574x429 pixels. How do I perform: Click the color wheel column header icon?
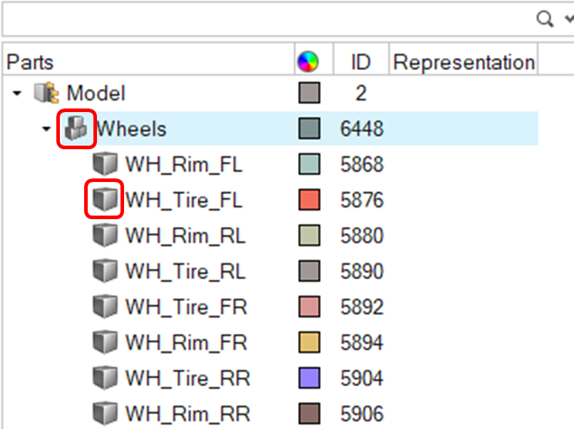click(308, 61)
